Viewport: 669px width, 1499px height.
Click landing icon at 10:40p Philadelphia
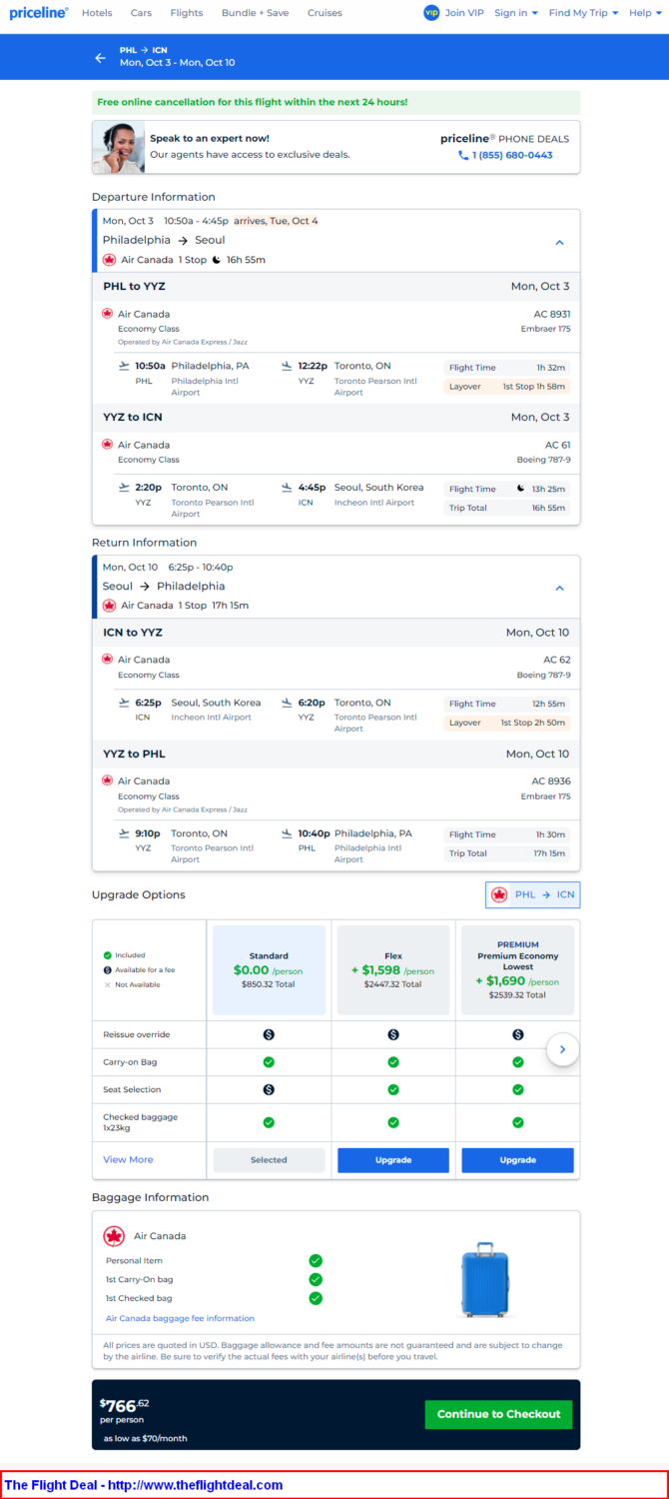(288, 833)
